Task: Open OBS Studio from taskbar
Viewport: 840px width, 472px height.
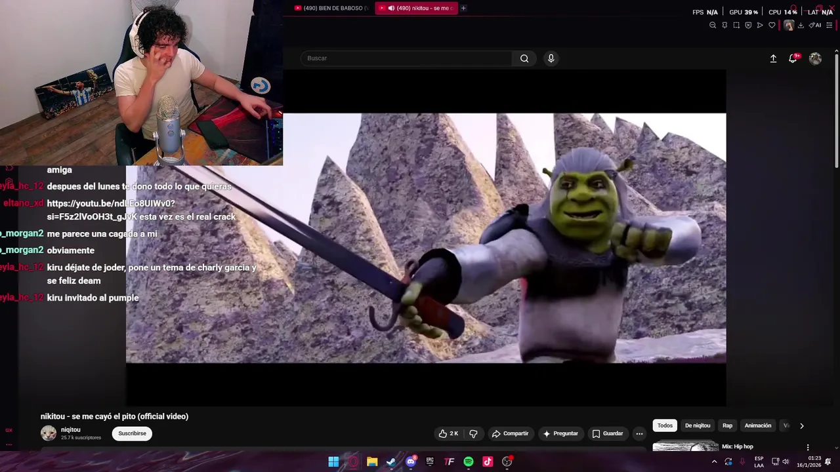Action: (x=507, y=462)
